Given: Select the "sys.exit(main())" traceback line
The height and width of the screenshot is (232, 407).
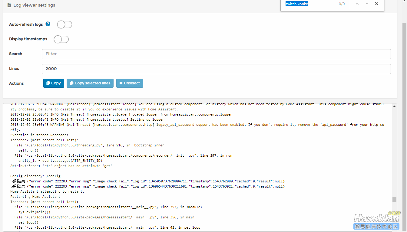Looking at the screenshot, I should pos(34,212).
